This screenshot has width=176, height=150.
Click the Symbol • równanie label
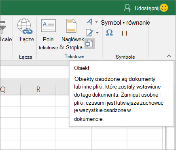[125, 23]
